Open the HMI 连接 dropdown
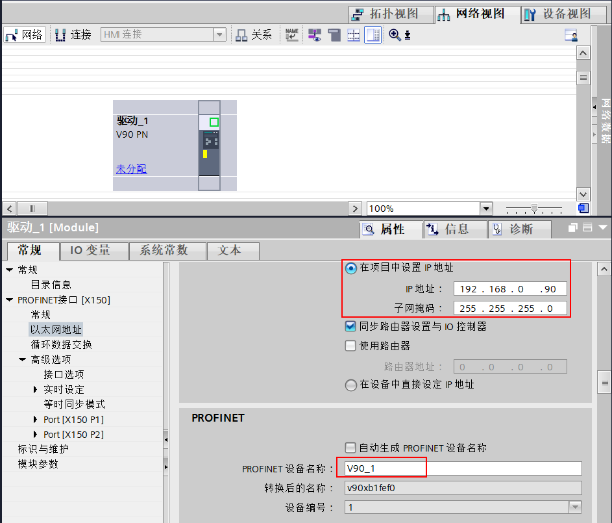This screenshot has height=523, width=612. click(219, 34)
